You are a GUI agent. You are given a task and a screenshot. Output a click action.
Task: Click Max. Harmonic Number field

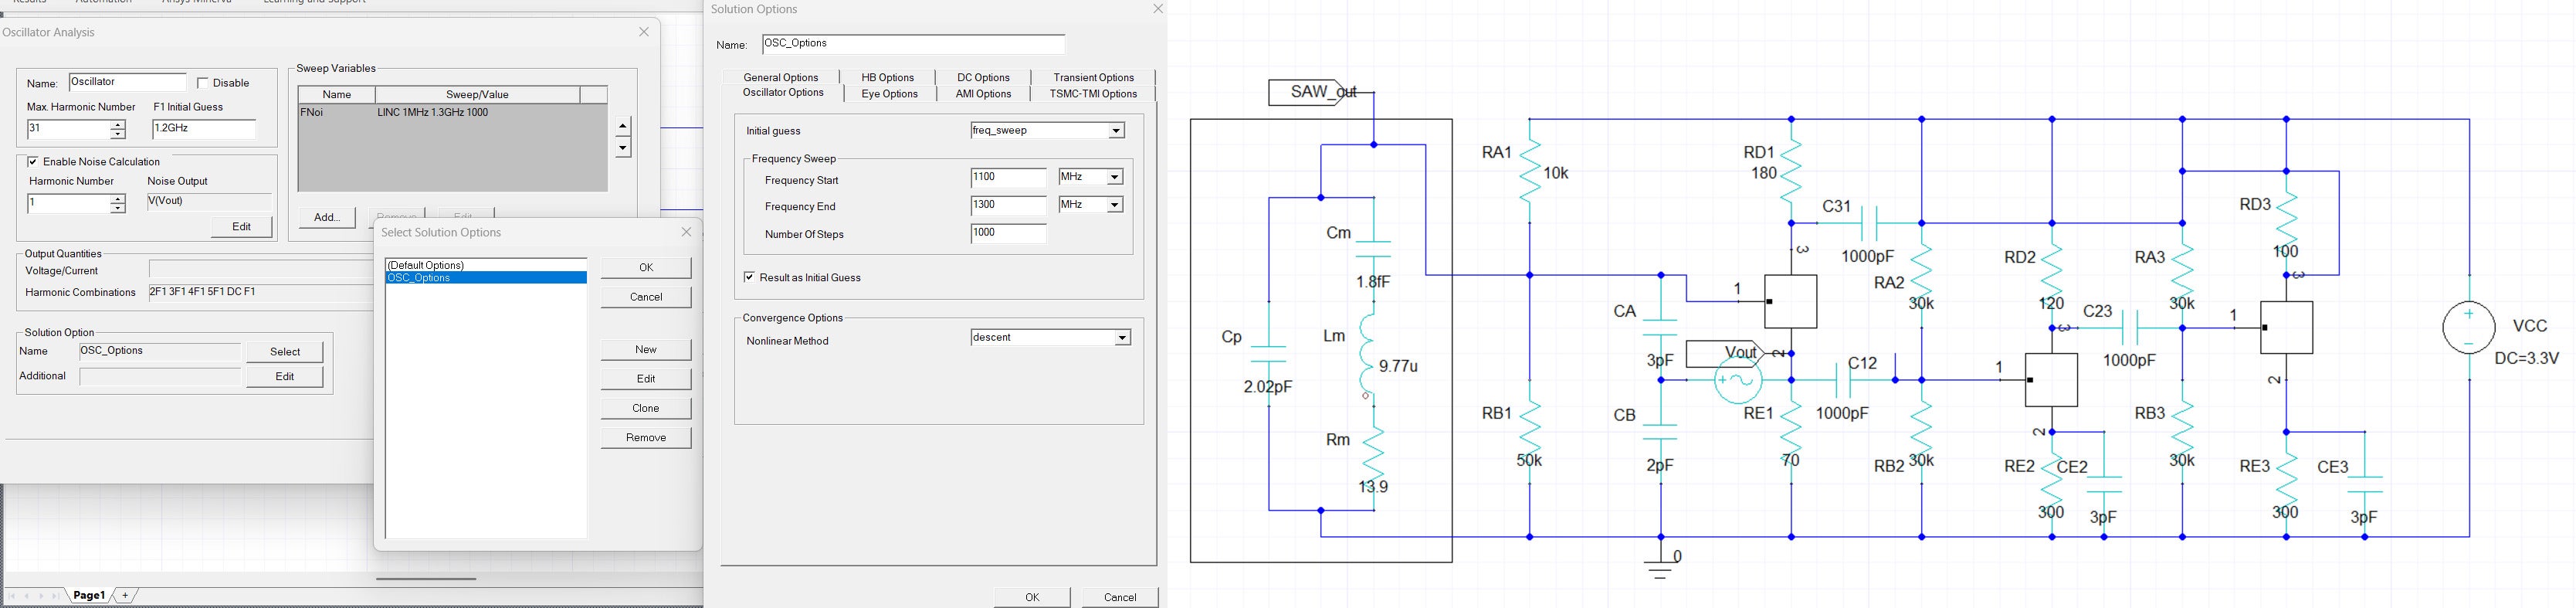(67, 129)
